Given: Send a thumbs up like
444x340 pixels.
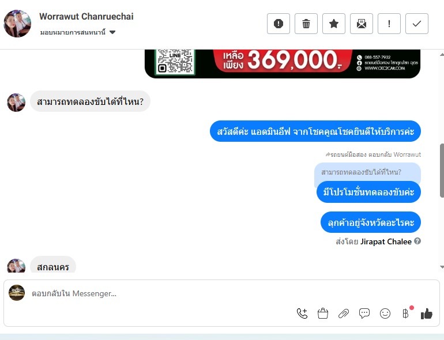Looking at the screenshot, I should pos(427,313).
